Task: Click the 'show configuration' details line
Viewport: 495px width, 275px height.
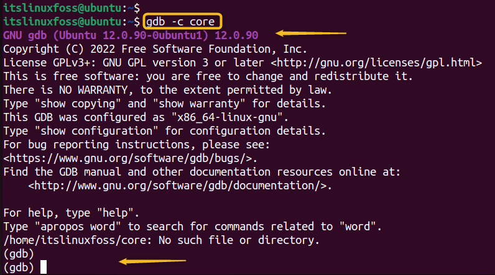Action: pyautogui.click(x=164, y=131)
